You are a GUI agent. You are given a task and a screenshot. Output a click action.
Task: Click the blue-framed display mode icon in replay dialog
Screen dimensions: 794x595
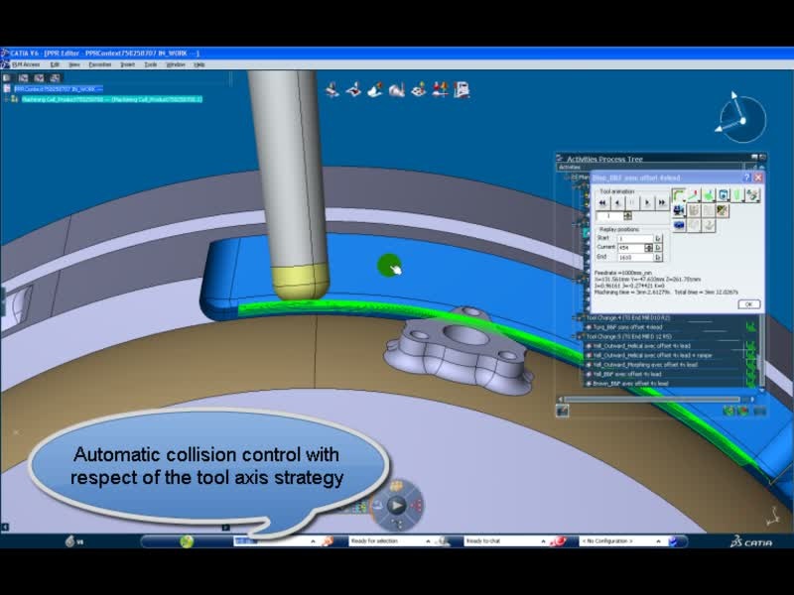click(724, 195)
